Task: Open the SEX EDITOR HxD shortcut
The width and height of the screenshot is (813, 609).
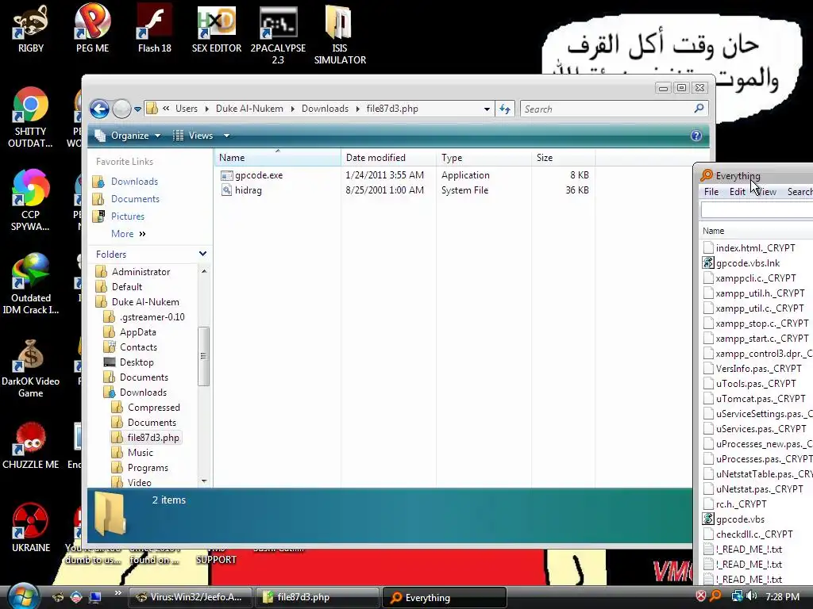Action: pos(217,29)
